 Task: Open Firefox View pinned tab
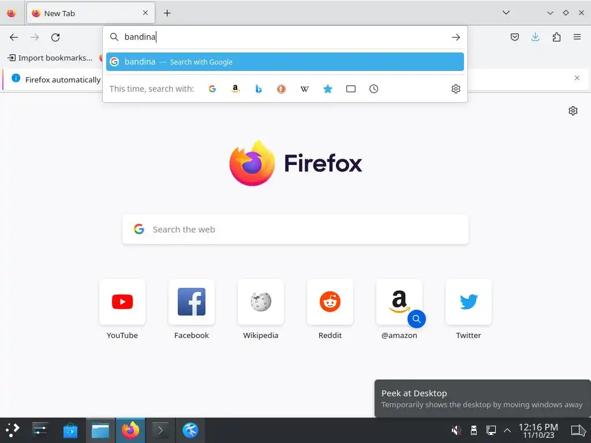pyautogui.click(x=12, y=13)
